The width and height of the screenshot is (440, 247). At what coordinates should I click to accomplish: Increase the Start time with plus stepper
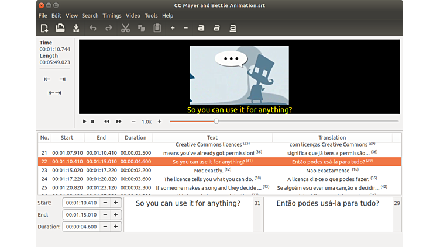(115, 203)
